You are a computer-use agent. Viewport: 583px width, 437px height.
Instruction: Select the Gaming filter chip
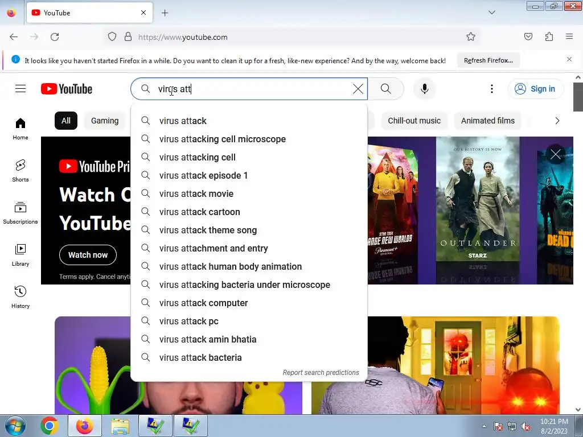[105, 121]
